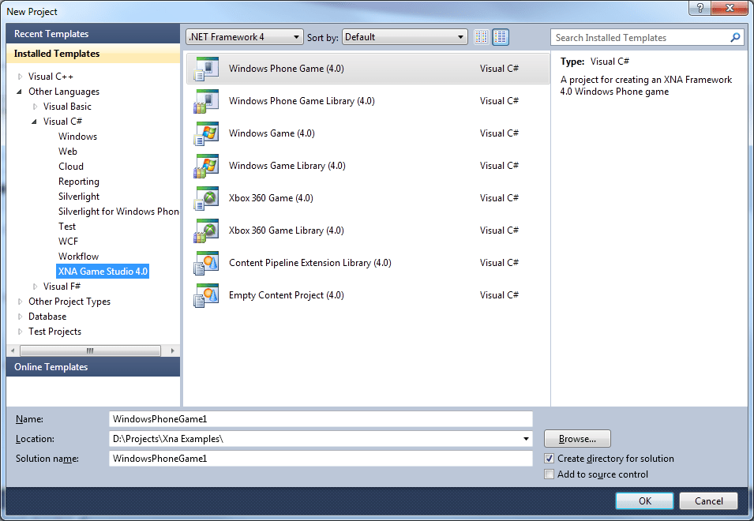
Task: Choose the Windows Game Library icon
Action: pyautogui.click(x=206, y=166)
